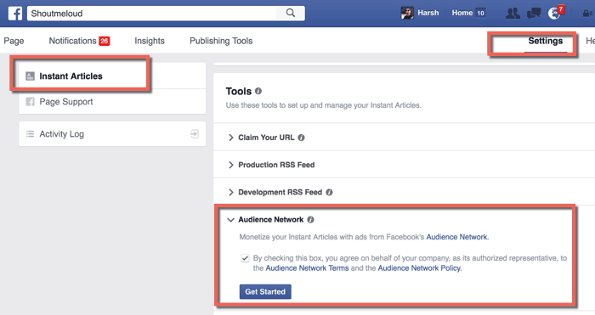
Task: Open Activity Log in the sidebar
Action: pos(112,134)
